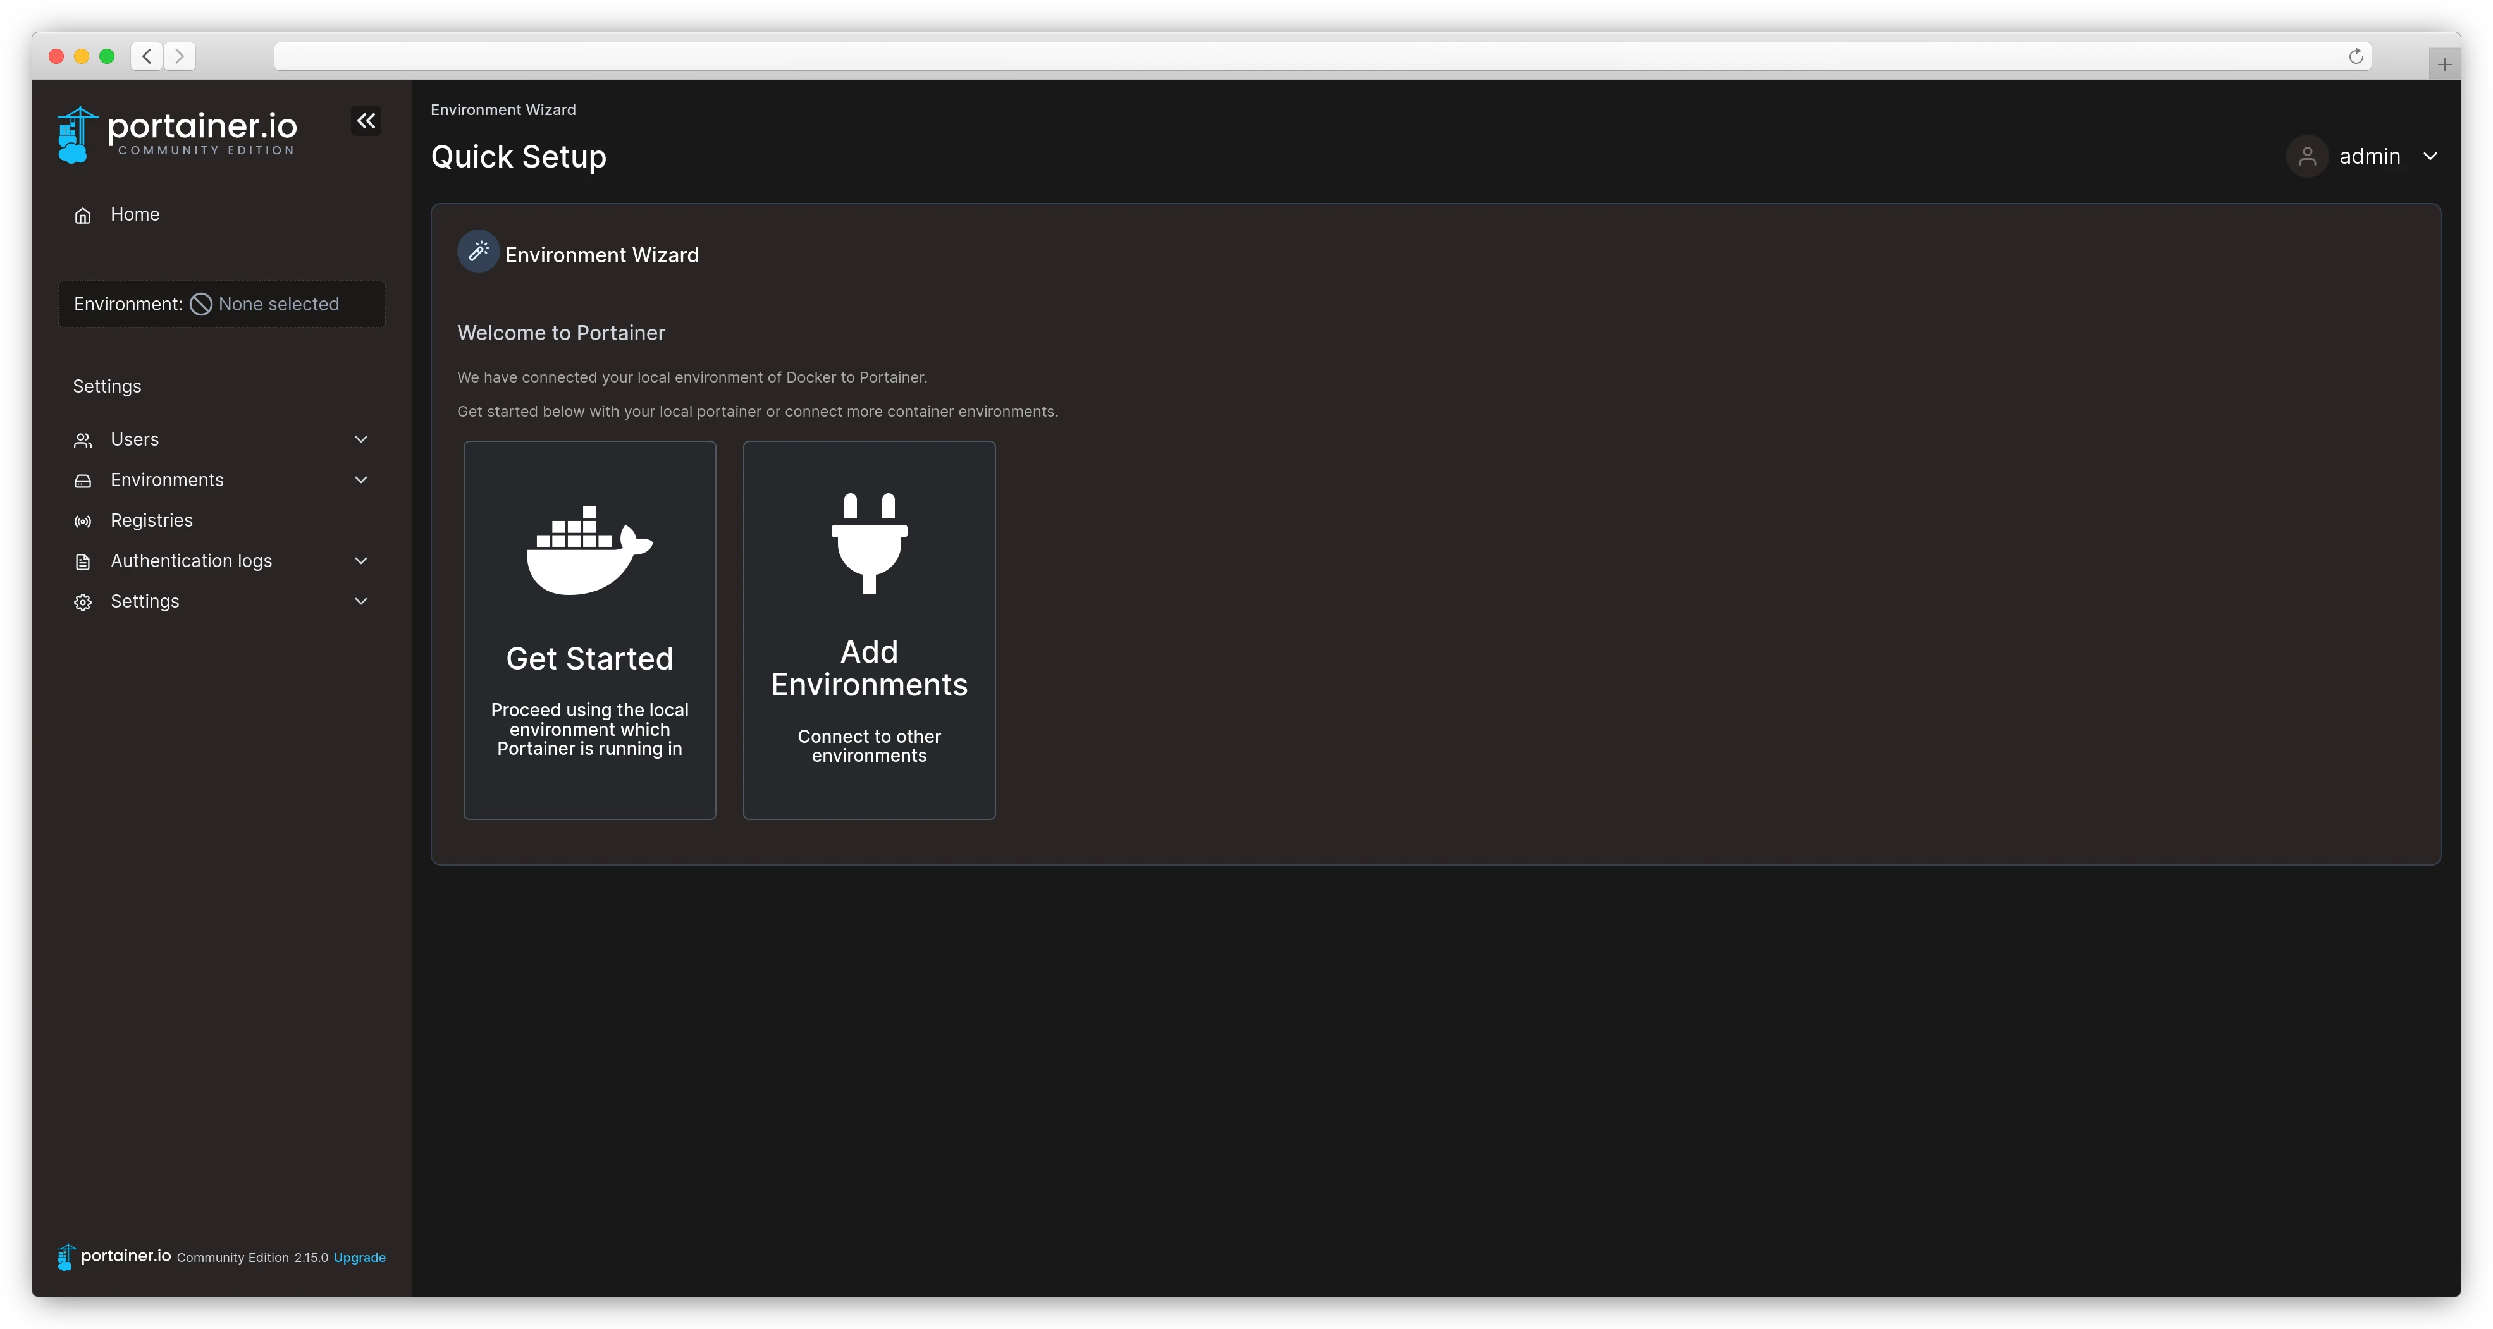
Task: Collapse the sidebar with double-chevron icon
Action: tap(366, 121)
